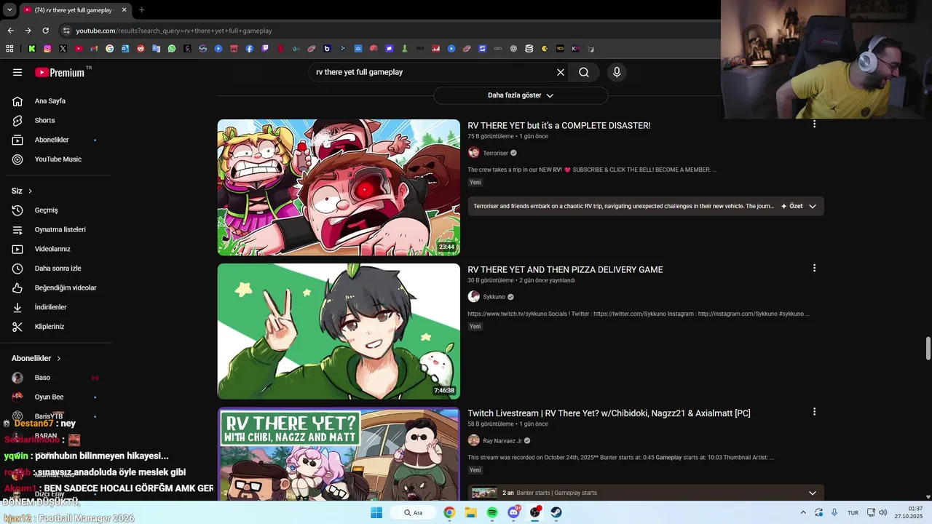
Task: Open 'RV THERE YET AND THEN PIZZA DELIVERY GAME' title
Action: point(565,269)
